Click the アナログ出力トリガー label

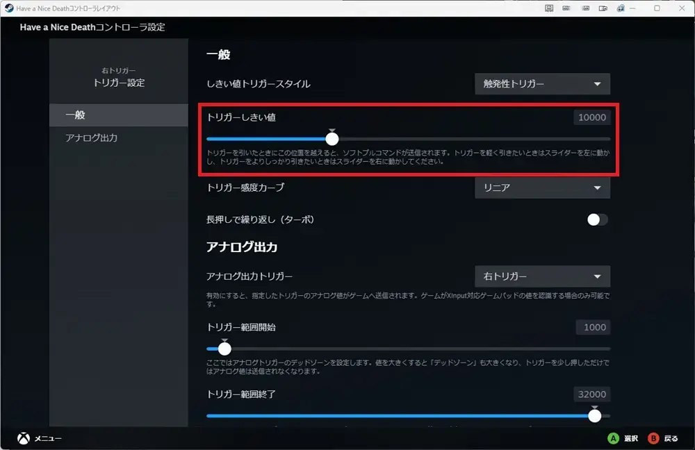249,276
